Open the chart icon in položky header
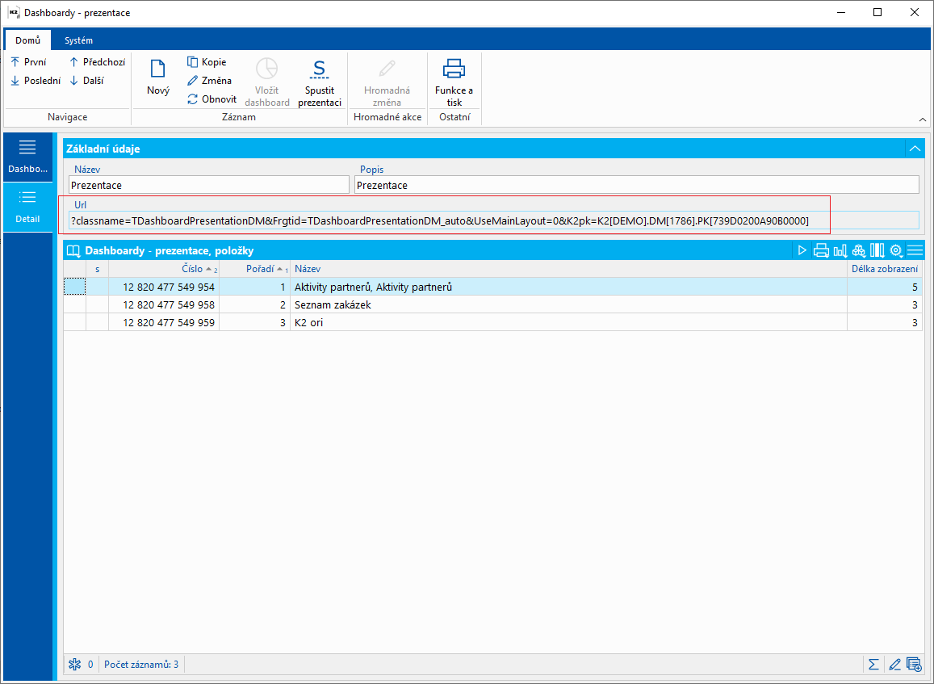 (x=840, y=250)
